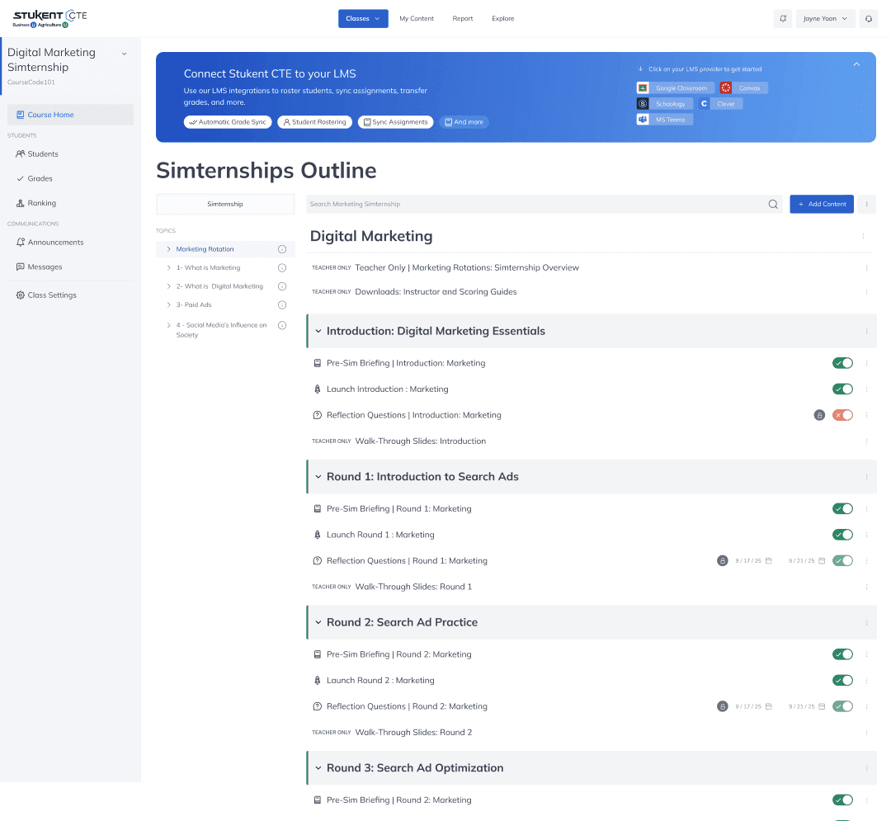The width and height of the screenshot is (891, 821).
Task: Open Explore in top navigation
Action: 503,19
